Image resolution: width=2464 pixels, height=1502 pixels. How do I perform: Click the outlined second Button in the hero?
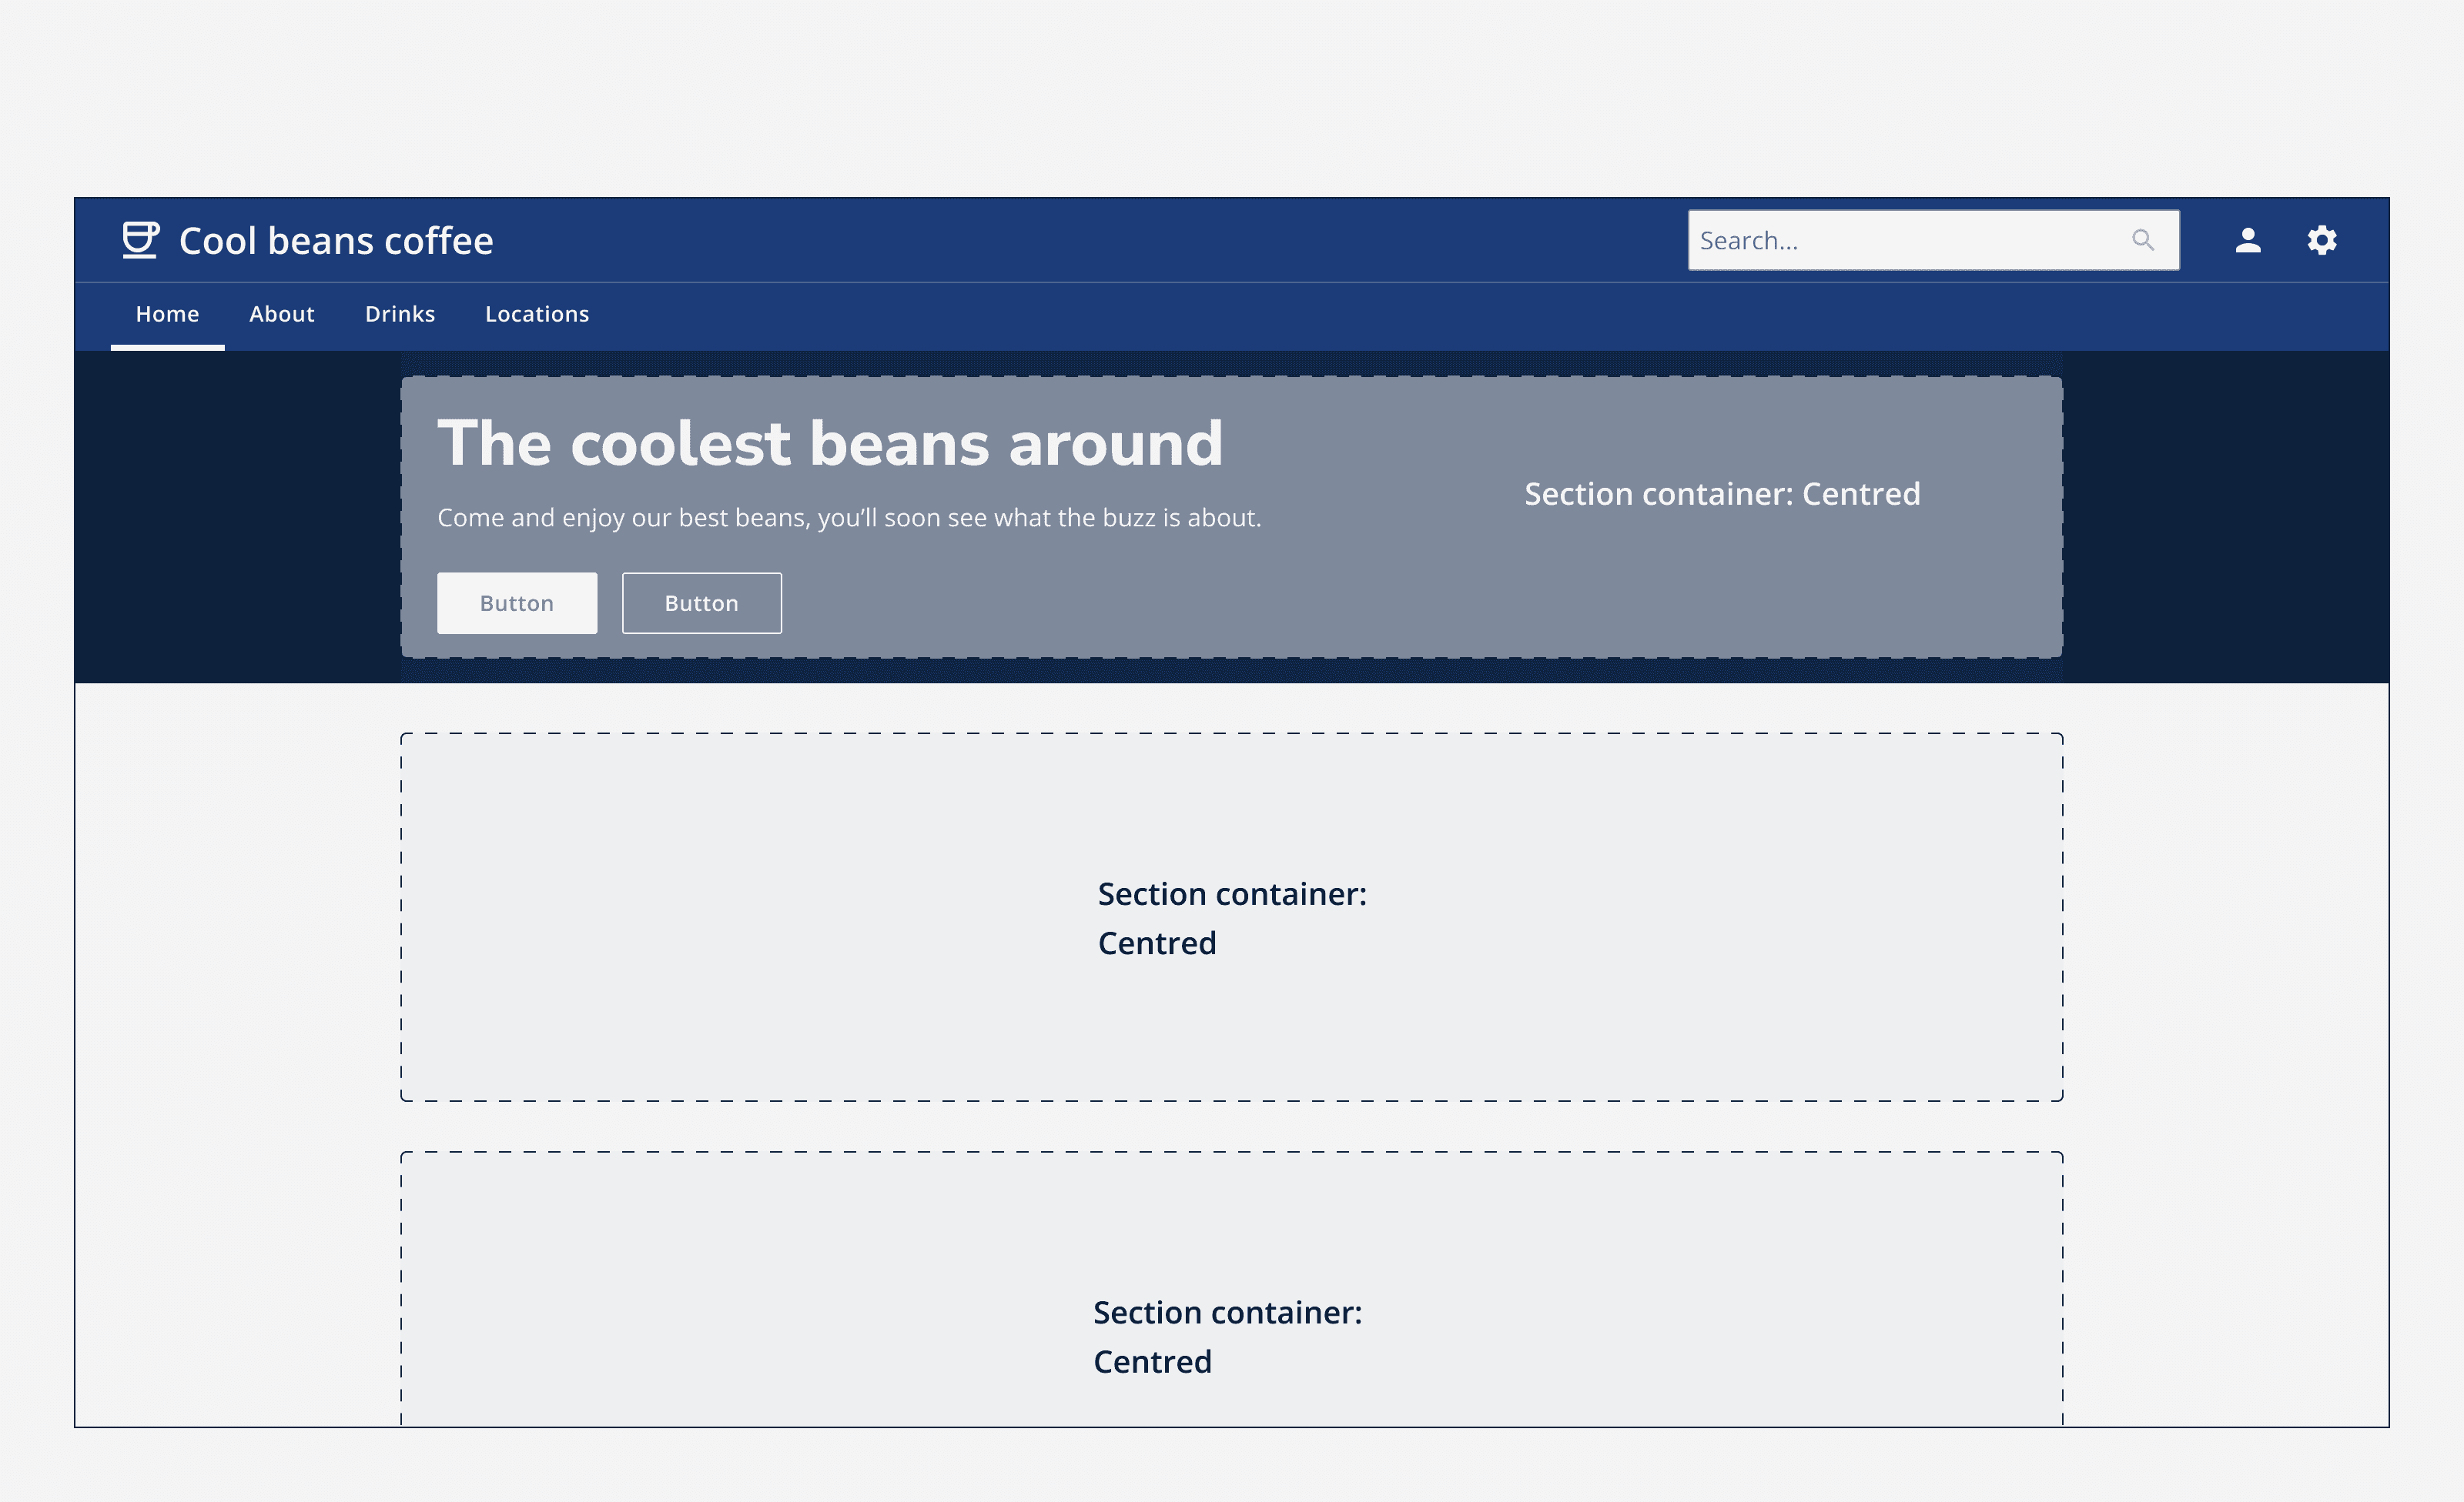pos(701,602)
